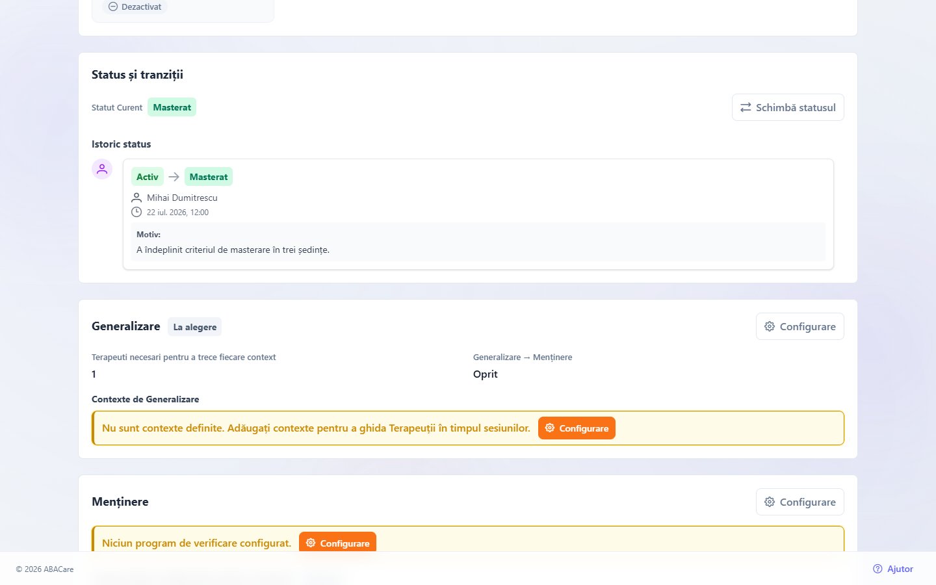The width and height of the screenshot is (936, 585).
Task: Select the name Mihai Dumitrescu
Action: [182, 198]
